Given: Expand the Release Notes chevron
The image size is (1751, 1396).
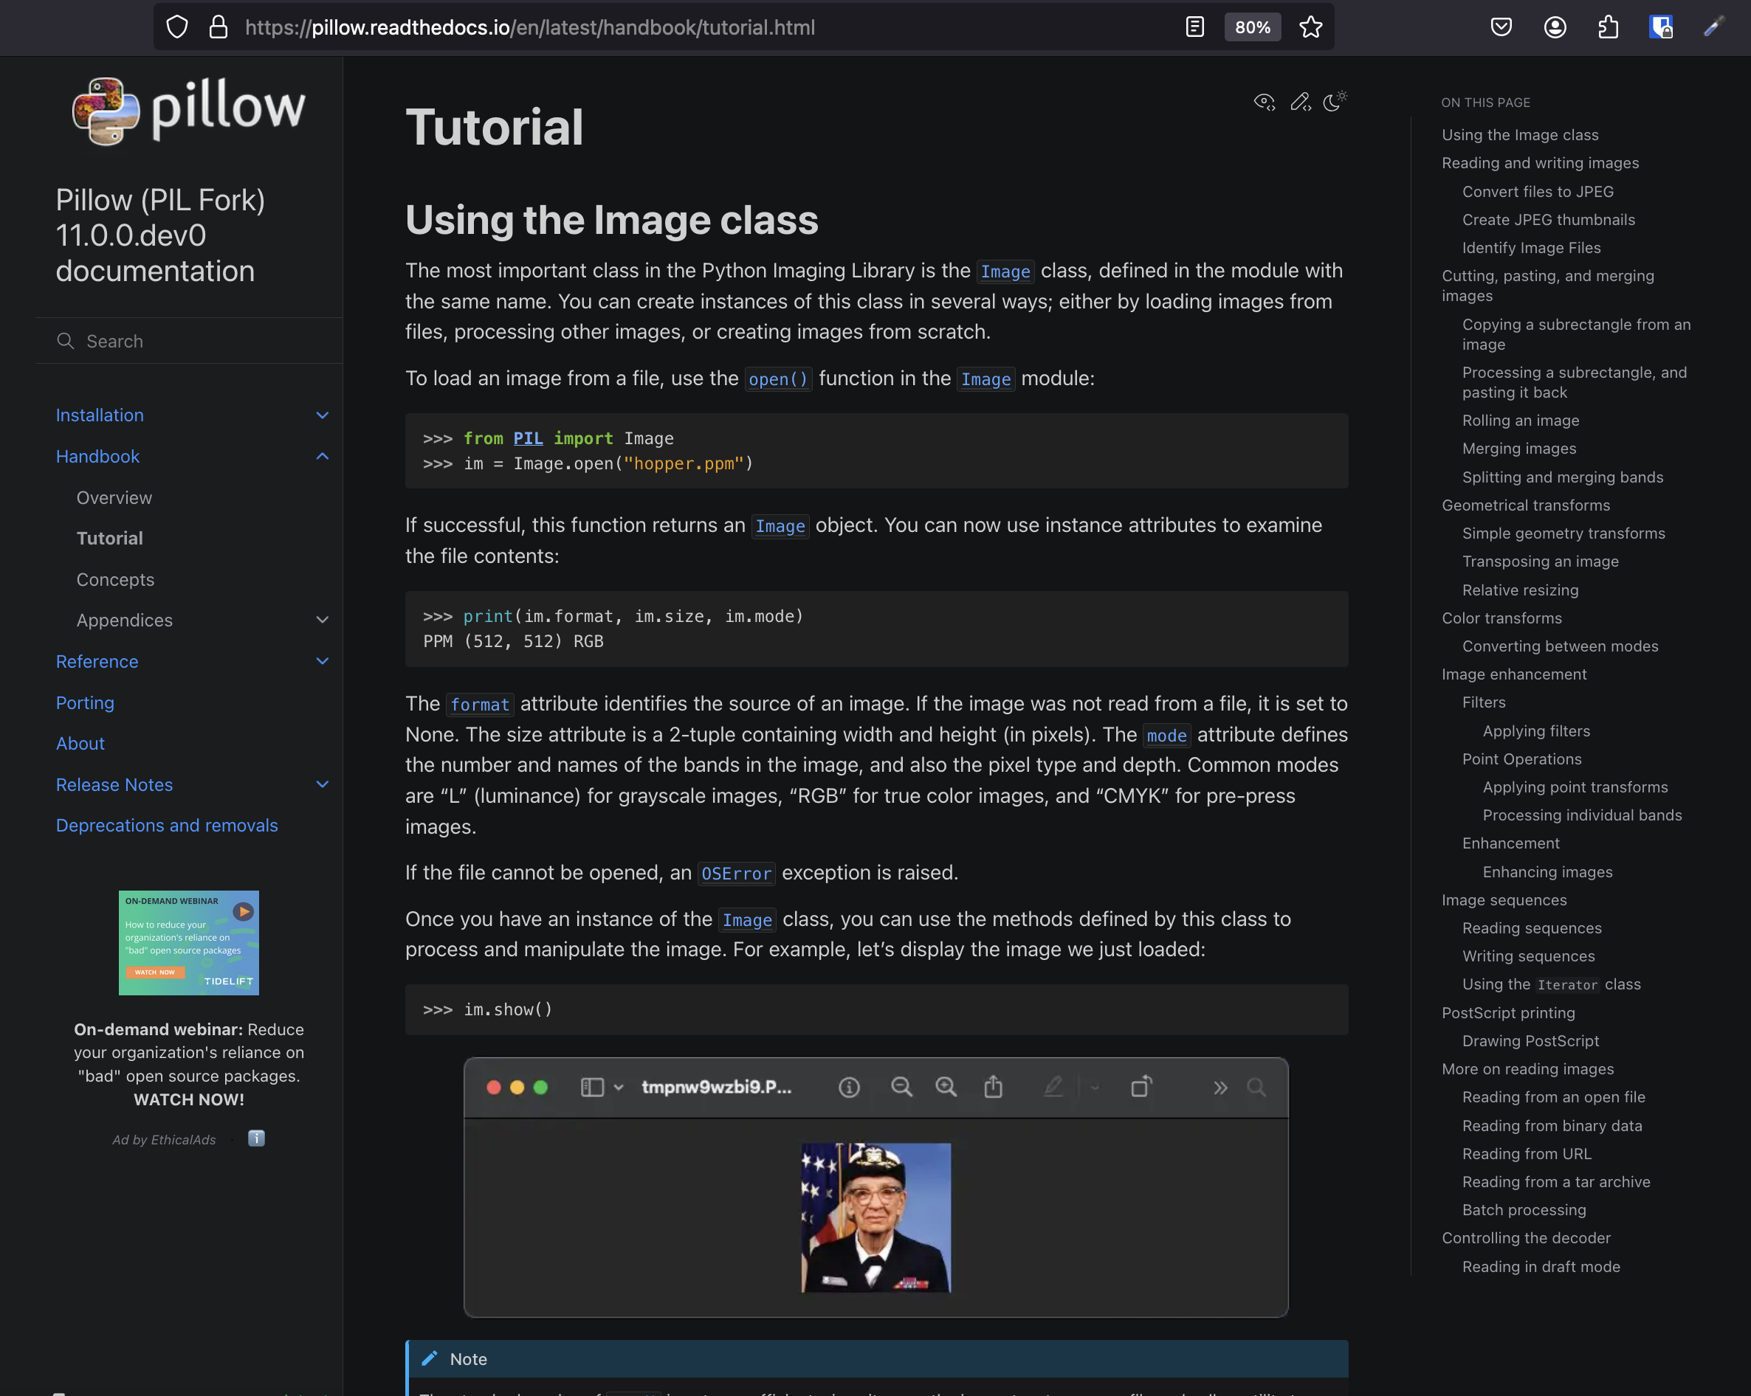Looking at the screenshot, I should [323, 785].
